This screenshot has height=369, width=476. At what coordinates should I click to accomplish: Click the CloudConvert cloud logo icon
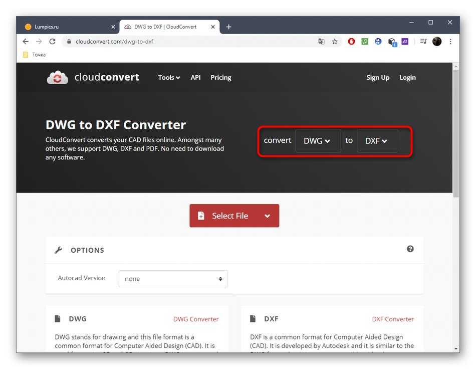[57, 77]
